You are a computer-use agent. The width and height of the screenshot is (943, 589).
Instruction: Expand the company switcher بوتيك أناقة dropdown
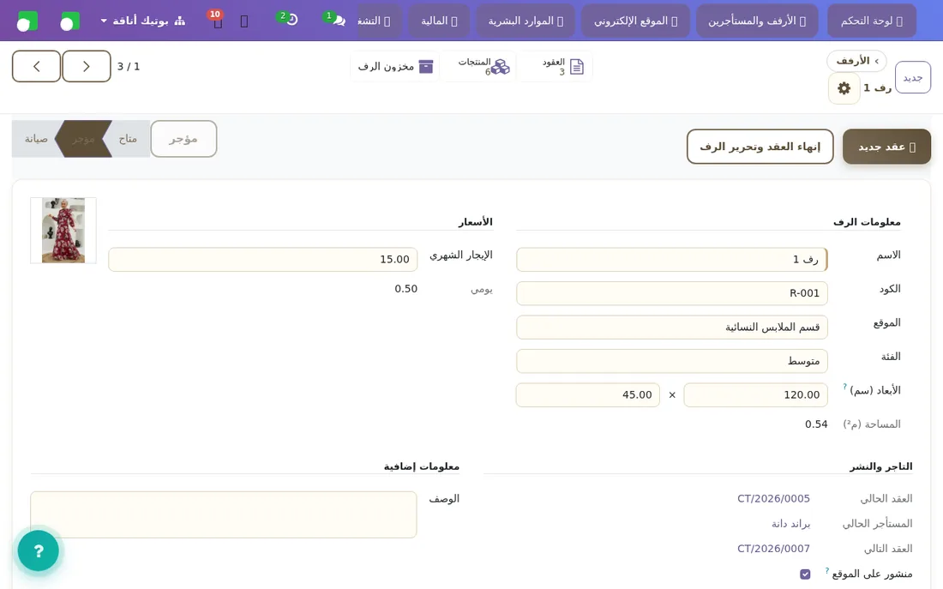click(142, 21)
